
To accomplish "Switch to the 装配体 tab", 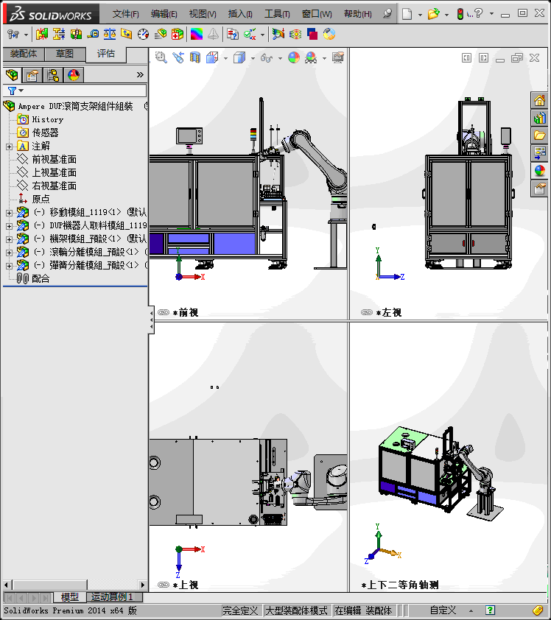I will 24,54.
